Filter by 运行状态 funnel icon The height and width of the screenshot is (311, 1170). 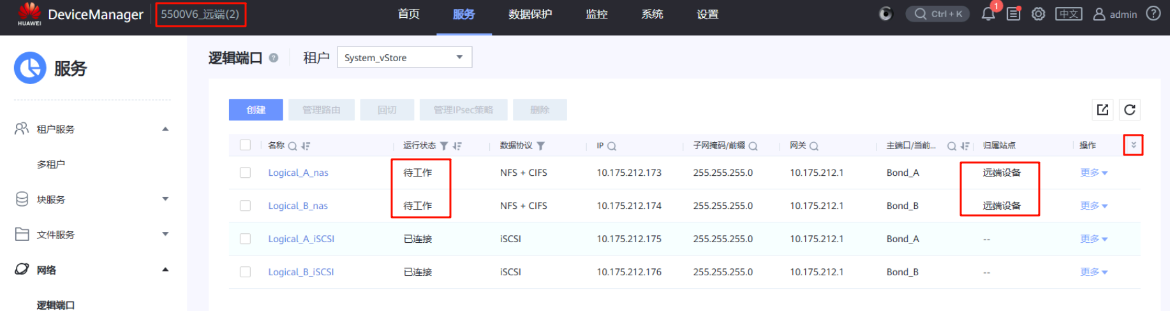pyautogui.click(x=444, y=146)
